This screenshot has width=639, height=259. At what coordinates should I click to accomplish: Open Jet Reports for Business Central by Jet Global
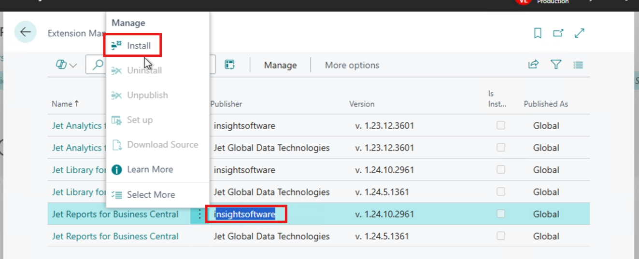pos(115,236)
